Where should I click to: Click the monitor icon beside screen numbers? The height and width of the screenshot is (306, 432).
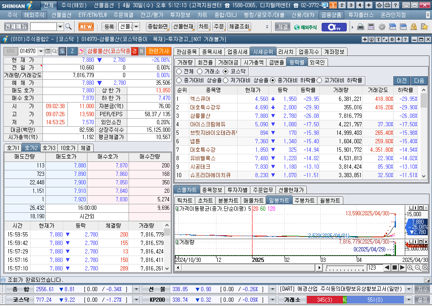click(325, 5)
